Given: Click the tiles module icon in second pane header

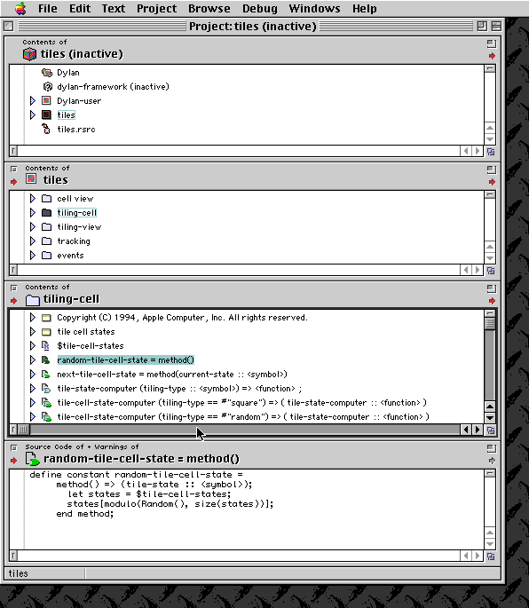Looking at the screenshot, I should (x=31, y=178).
